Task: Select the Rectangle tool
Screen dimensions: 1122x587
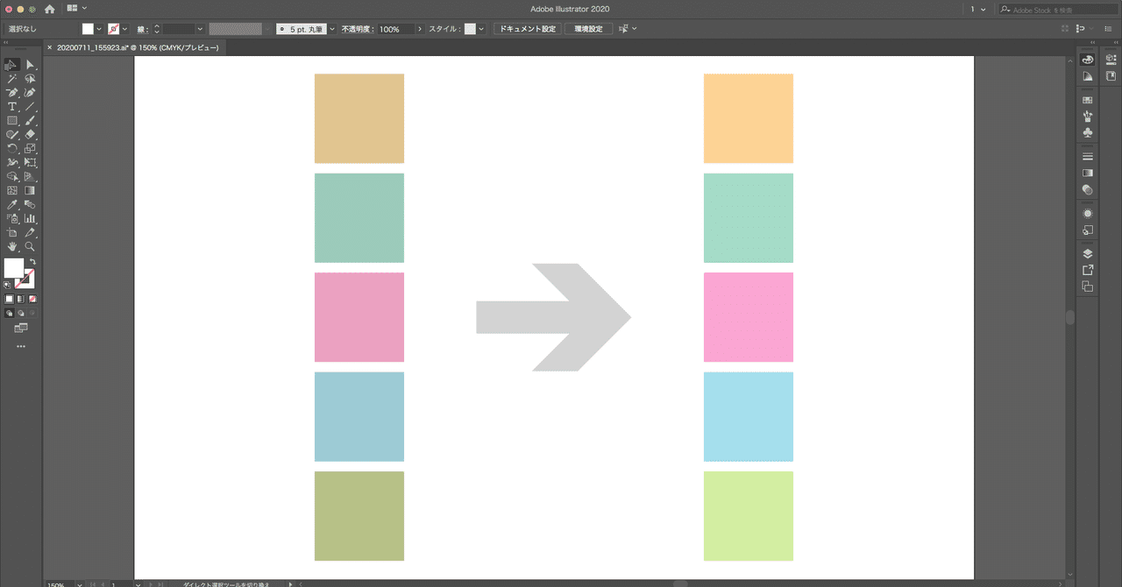Action: (x=12, y=120)
